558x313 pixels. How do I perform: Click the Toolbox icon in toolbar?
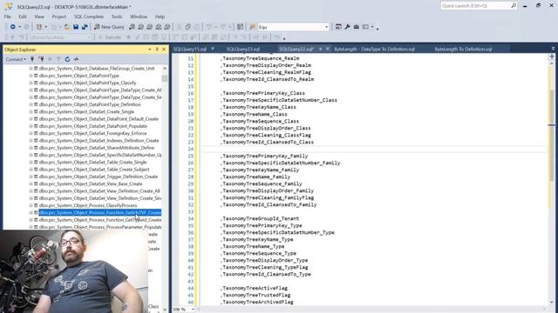tap(357, 27)
